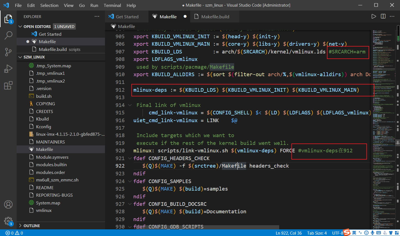This screenshot has height=236, width=400.
Task: Click the Ln 922, Col 36 status item
Action: pos(289,233)
